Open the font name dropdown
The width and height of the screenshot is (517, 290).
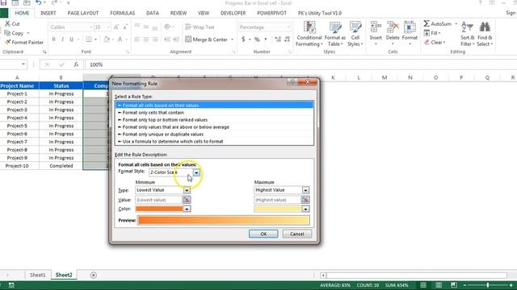pos(91,27)
